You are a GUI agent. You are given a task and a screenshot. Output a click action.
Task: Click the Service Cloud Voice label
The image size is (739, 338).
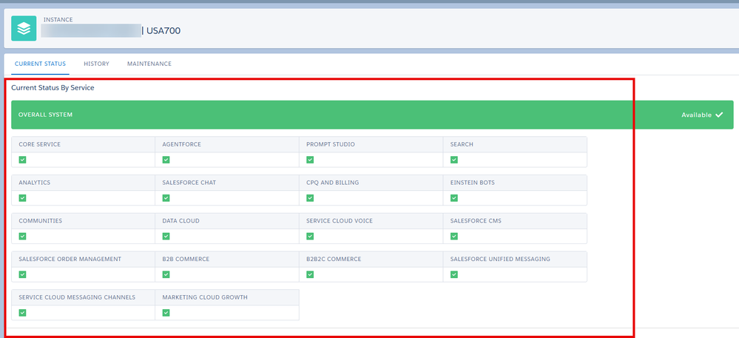coord(340,220)
